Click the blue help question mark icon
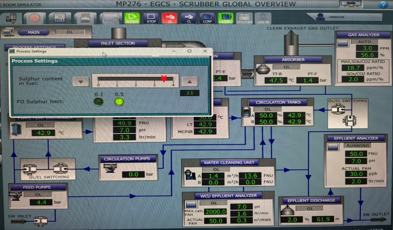 pyautogui.click(x=383, y=5)
